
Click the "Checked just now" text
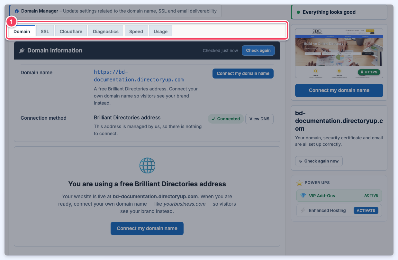coord(220,51)
